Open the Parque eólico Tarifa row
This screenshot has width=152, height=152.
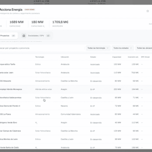coord(76,64)
